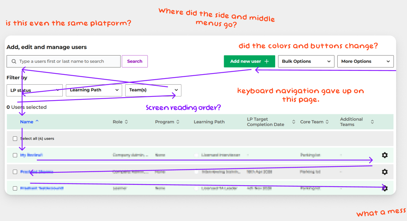Tick the checkbox of the first user row
The height and width of the screenshot is (221, 407).
[15, 155]
